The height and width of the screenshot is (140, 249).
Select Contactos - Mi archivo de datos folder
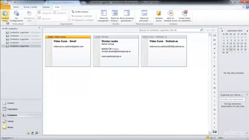click(x=23, y=36)
